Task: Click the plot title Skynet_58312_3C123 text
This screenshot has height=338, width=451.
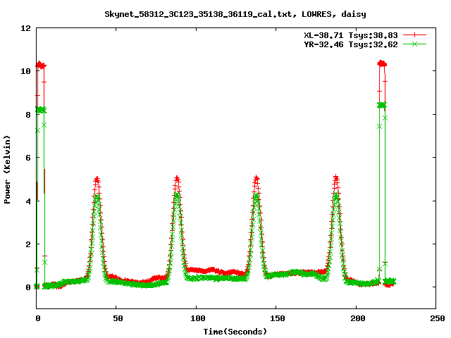Action: pos(235,14)
